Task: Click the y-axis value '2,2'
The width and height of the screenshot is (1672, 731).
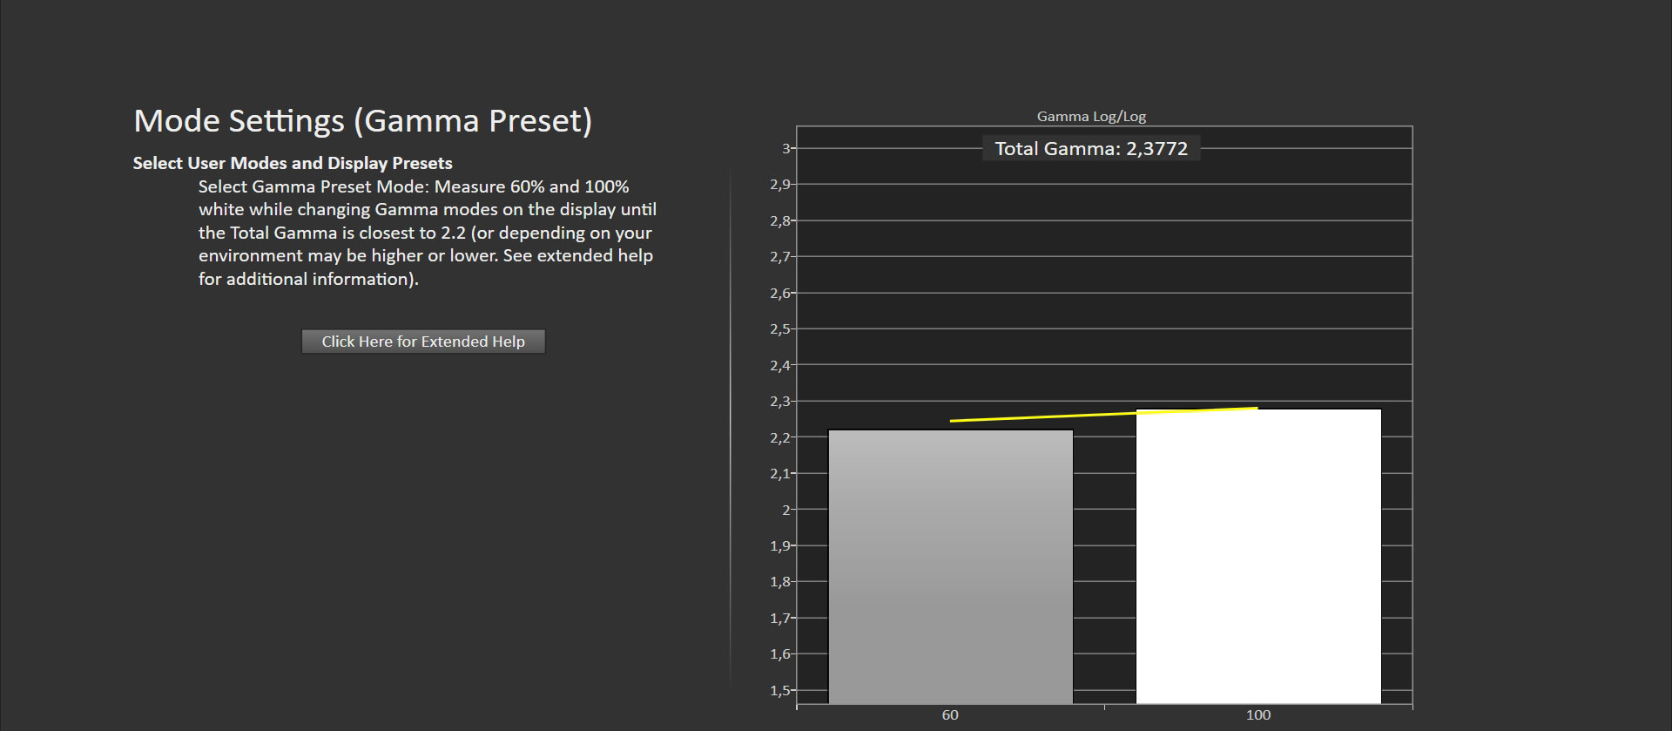Action: tap(780, 437)
